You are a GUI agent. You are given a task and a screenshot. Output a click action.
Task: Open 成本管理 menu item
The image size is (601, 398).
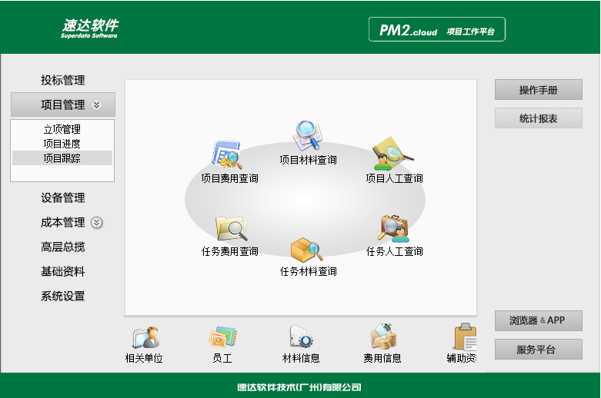point(63,222)
